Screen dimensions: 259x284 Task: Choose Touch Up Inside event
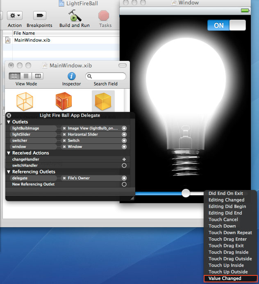[226, 265]
